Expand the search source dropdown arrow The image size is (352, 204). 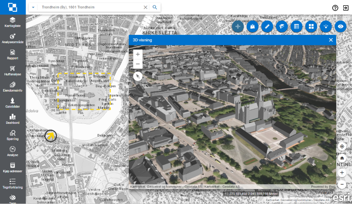point(34,7)
